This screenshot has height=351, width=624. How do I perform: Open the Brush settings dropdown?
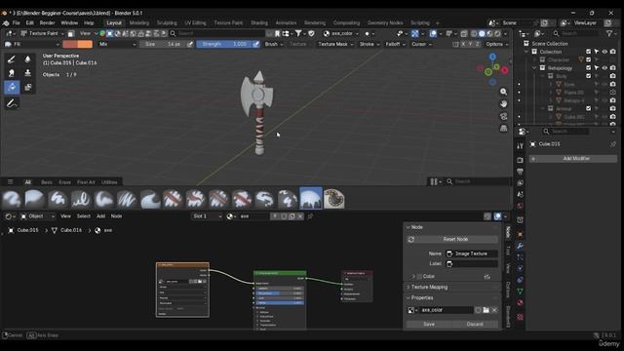pos(274,44)
